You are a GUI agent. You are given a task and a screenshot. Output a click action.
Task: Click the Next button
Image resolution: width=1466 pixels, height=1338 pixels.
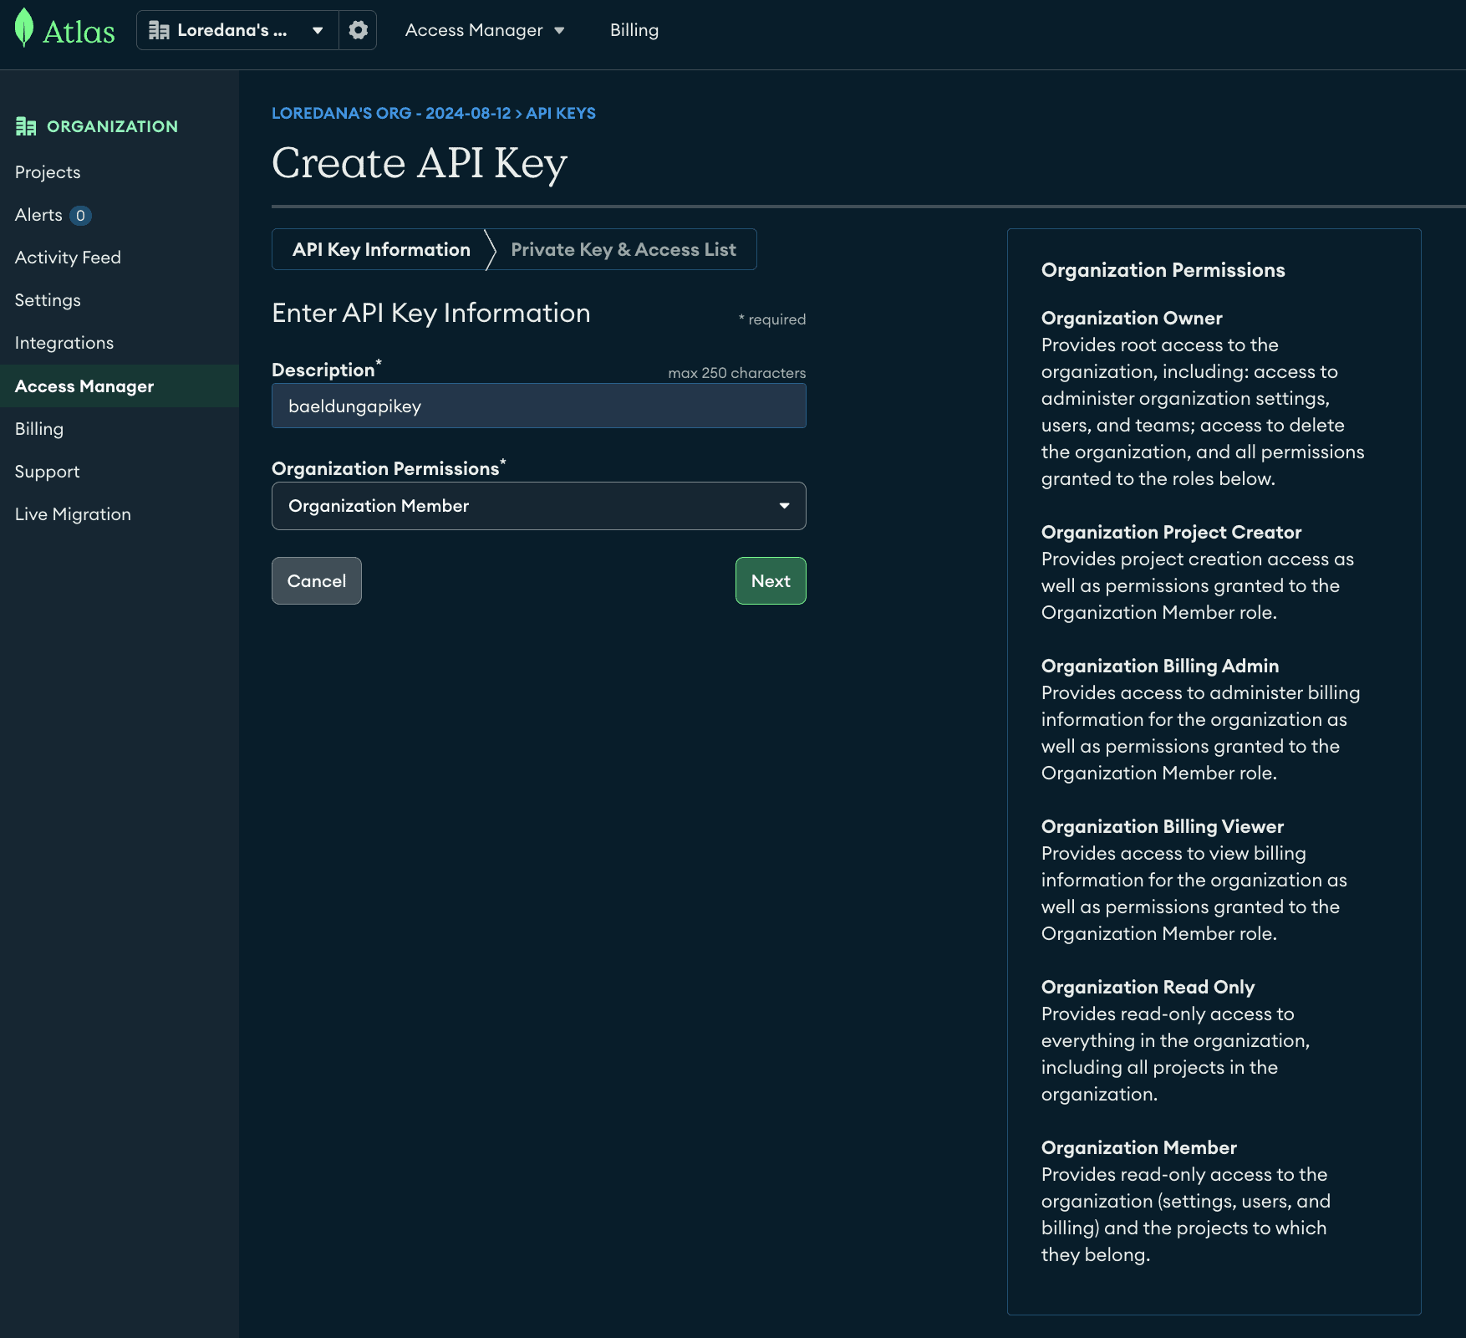tap(771, 580)
